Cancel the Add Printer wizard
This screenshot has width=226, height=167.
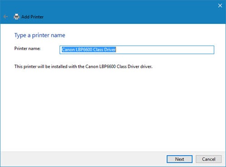[208, 159]
